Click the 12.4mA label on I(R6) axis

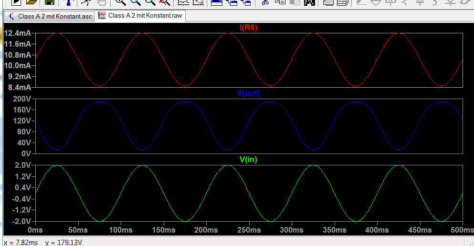[18, 33]
